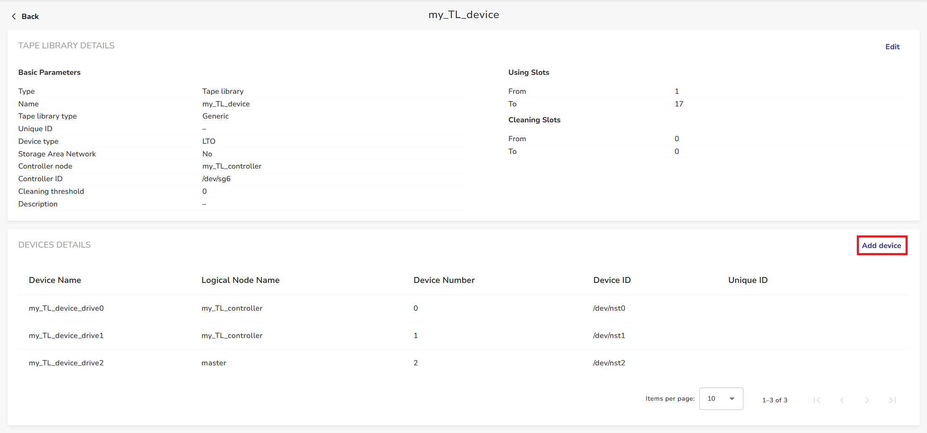927x433 pixels.
Task: Click the Back arrow icon
Action: [x=14, y=16]
